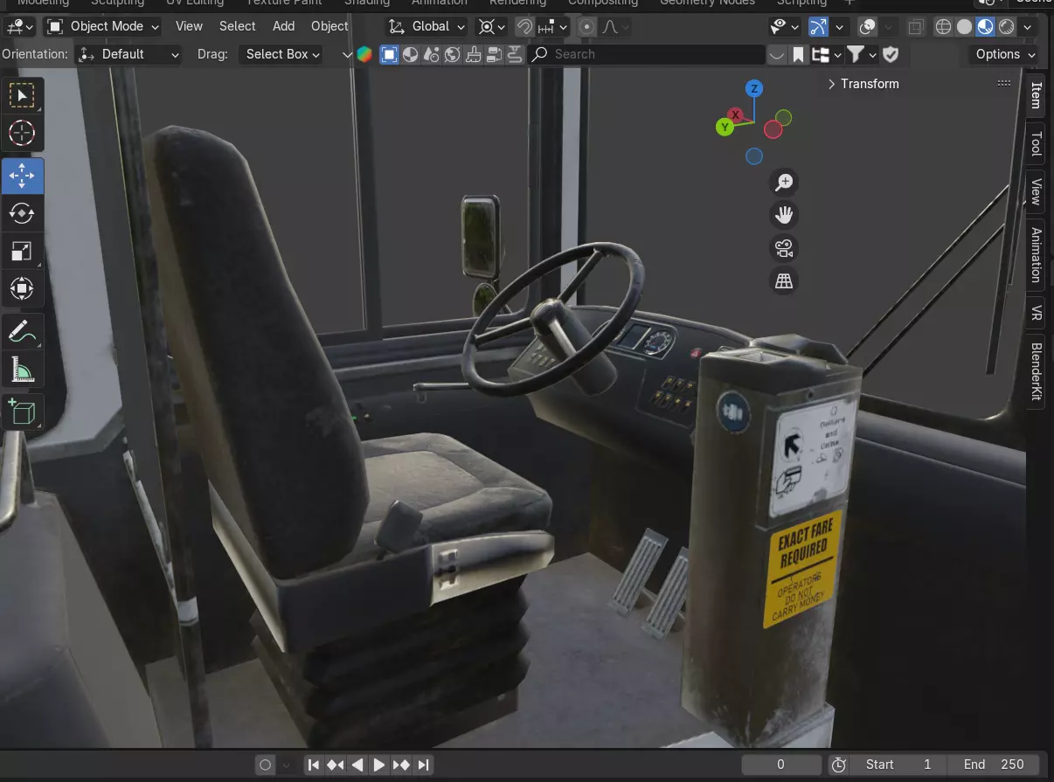Open Global transform orientation dropdown
1054x782 pixels.
[426, 26]
